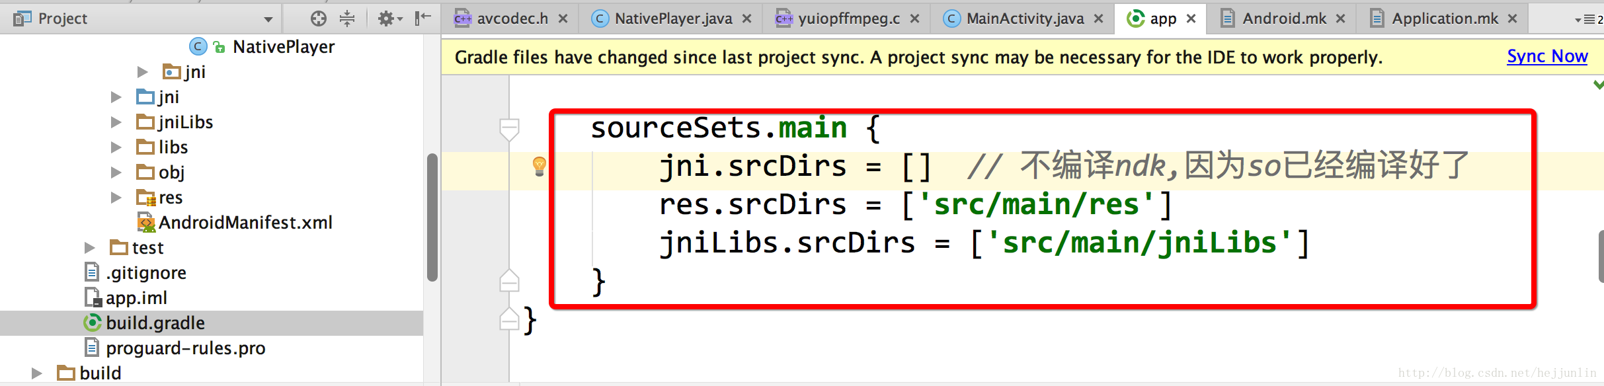Close the app tab
1604x386 pixels.
pyautogui.click(x=1191, y=19)
